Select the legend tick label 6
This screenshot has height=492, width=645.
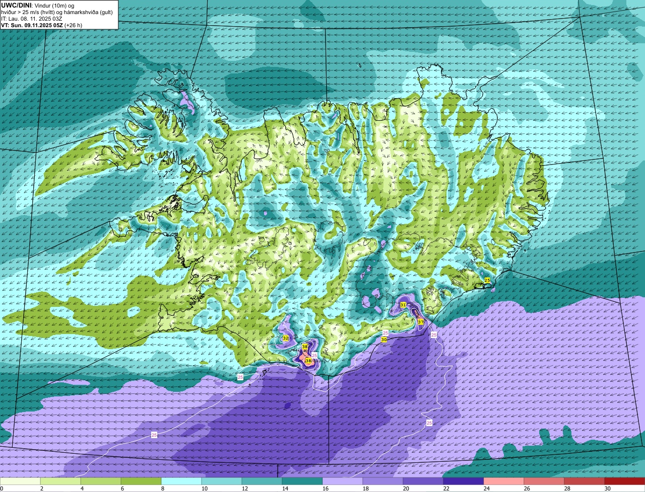point(122,488)
